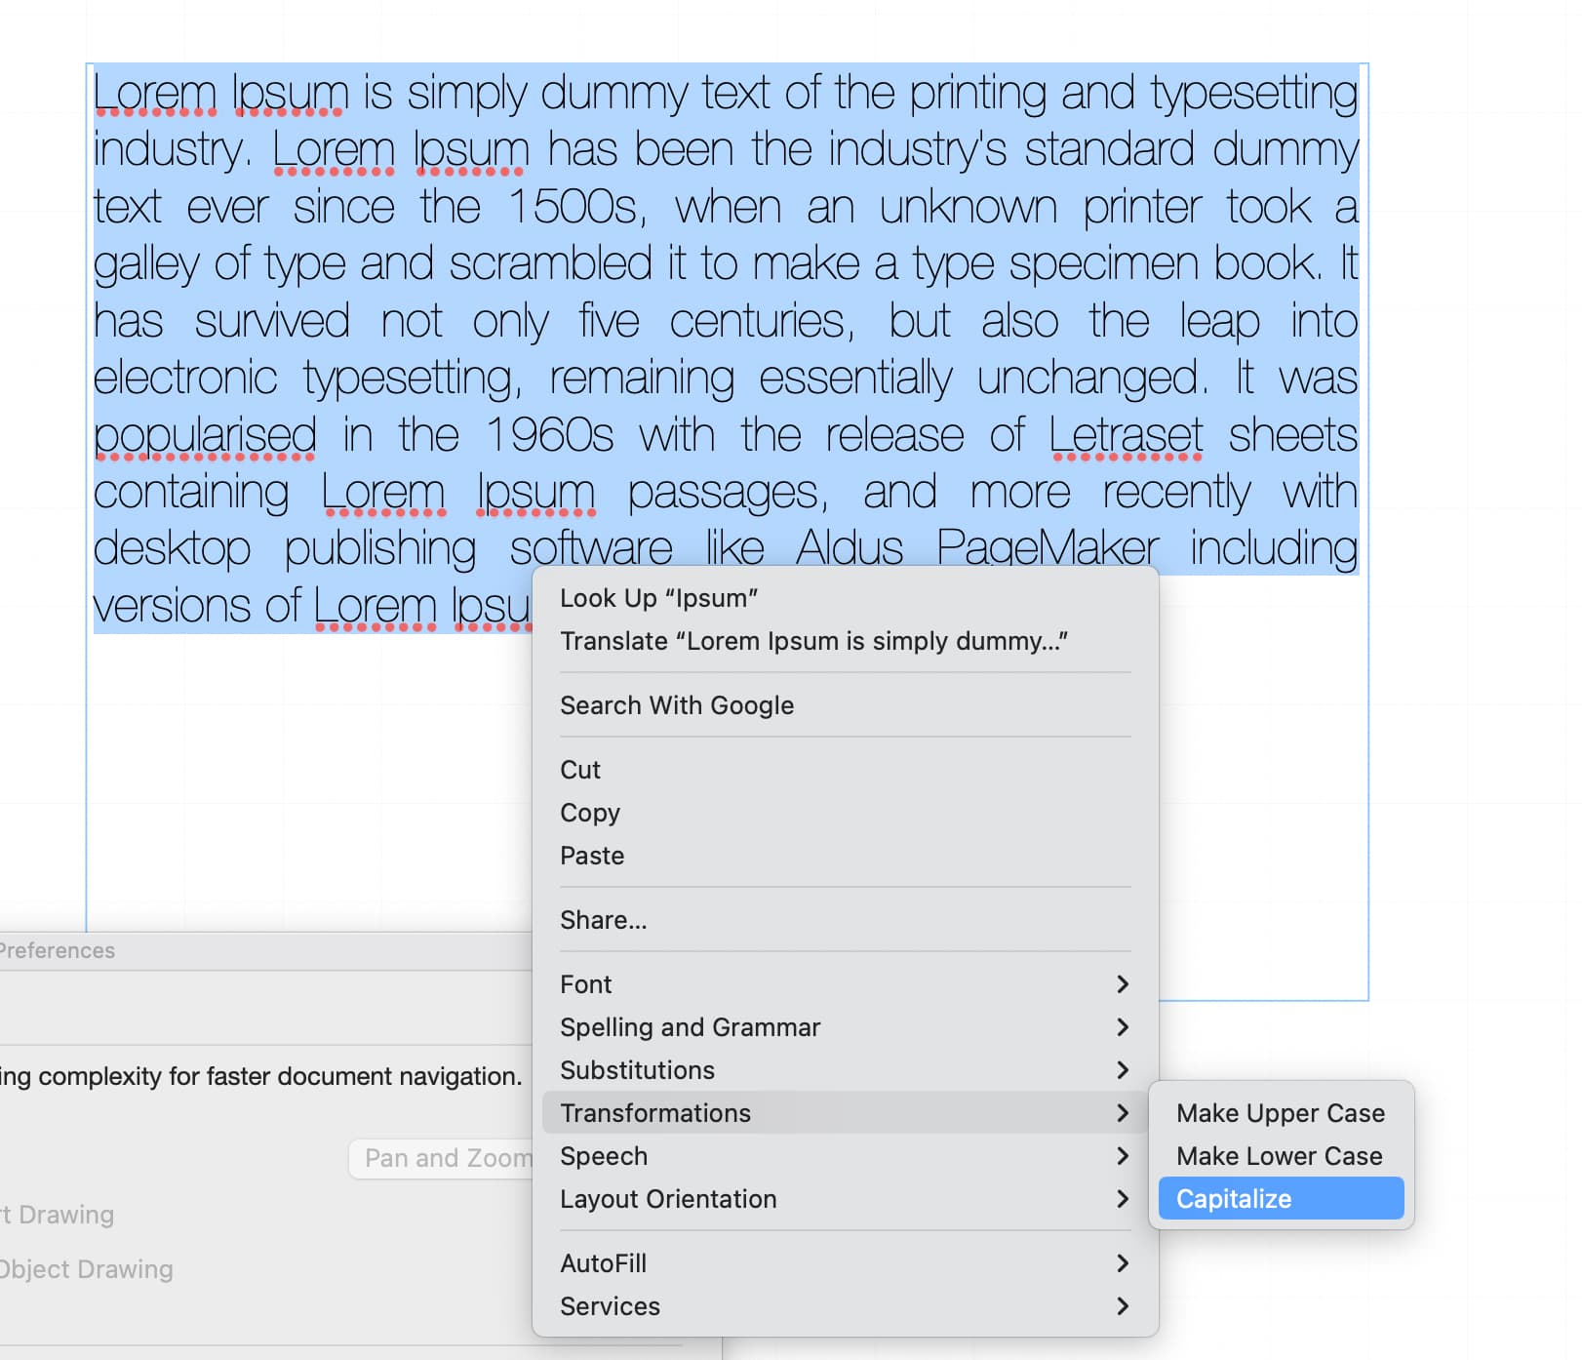Screen dimensions: 1582x1360
Task: Open the Substitutions submenu
Action: click(845, 1069)
